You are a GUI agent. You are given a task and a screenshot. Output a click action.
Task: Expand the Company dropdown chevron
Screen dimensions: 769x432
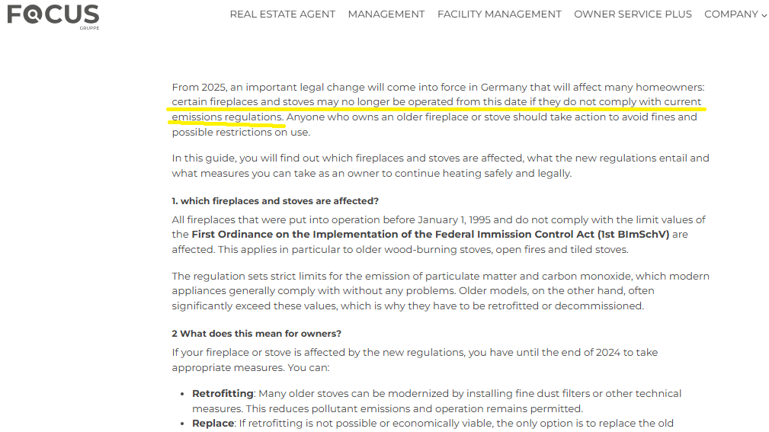(x=764, y=15)
